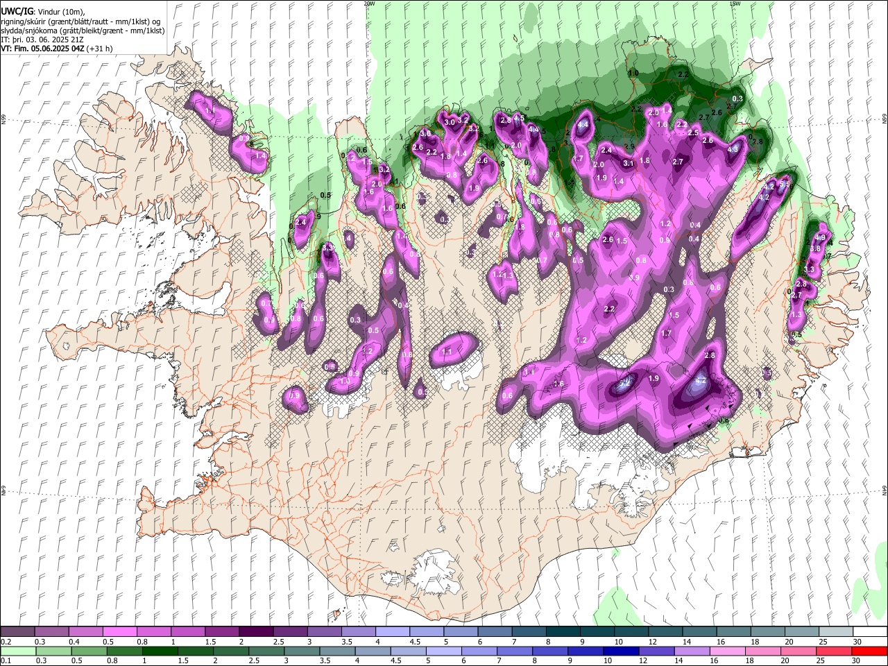Image resolution: width=888 pixels, height=666 pixels.
Task: Click the 'IT: þri. 03. 06. 2025 21Z' line
Action: point(42,40)
